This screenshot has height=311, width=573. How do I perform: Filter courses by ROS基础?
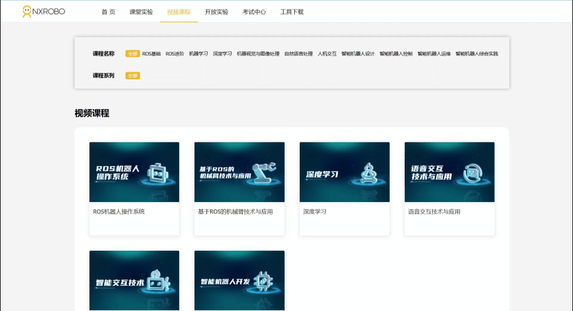pos(152,54)
